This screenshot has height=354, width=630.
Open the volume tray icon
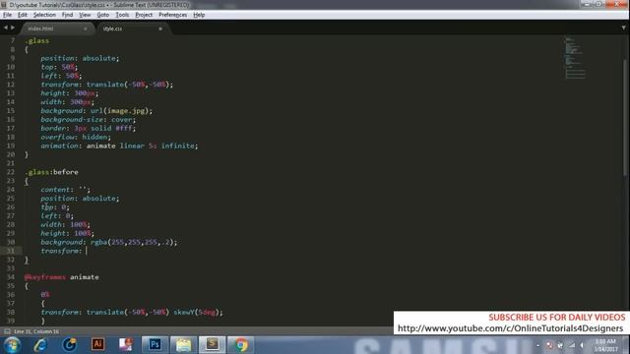coord(582,345)
